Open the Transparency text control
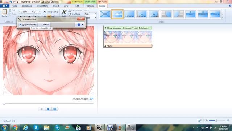This screenshot has width=232, height=131. coord(51,12)
